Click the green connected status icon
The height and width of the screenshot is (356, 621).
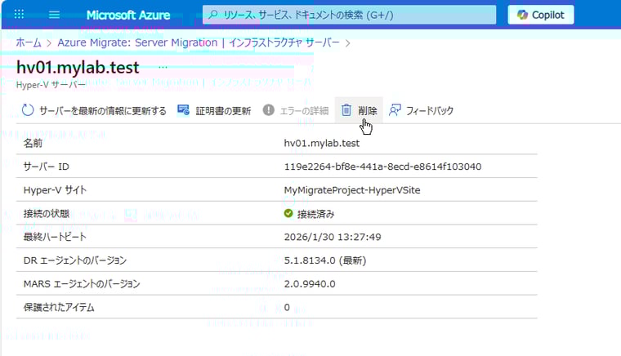(288, 213)
